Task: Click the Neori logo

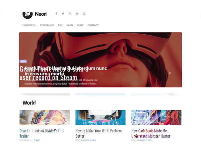Action: (35, 14)
